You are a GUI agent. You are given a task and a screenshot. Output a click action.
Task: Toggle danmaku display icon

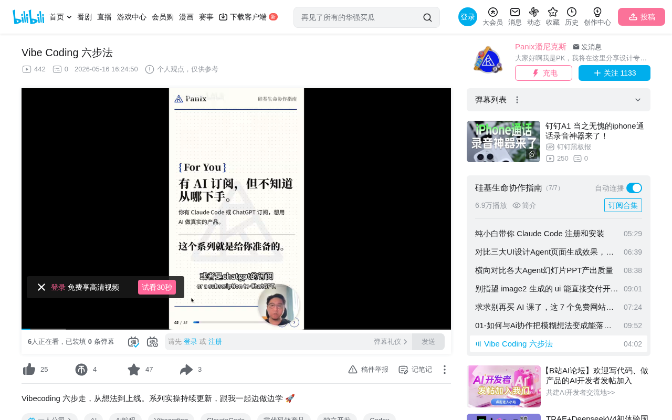coord(133,342)
